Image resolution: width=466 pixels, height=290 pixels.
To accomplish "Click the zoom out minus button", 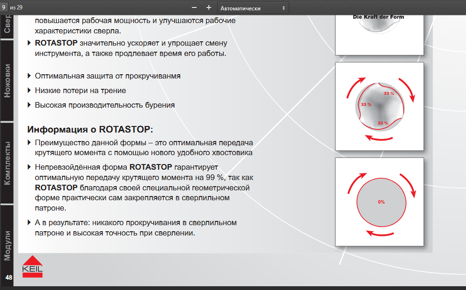I will click(x=194, y=8).
